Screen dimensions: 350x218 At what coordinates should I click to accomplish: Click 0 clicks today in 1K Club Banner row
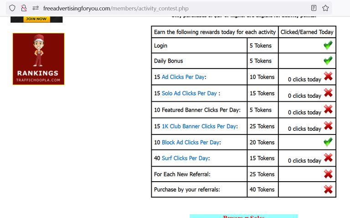pos(304,129)
